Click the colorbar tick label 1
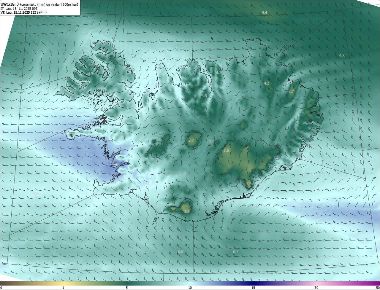This screenshot has width=380, height=290. (x=64, y=288)
